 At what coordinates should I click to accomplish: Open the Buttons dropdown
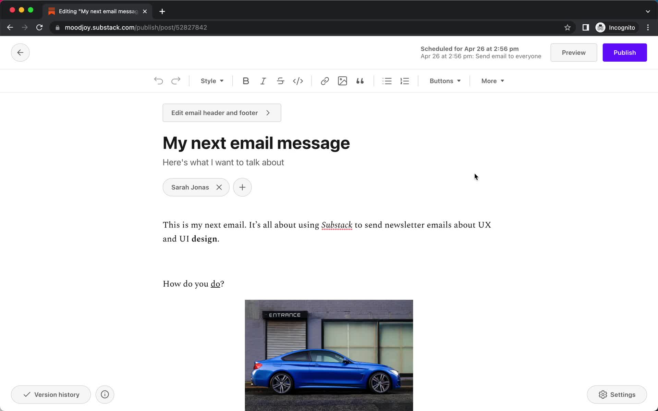click(x=445, y=81)
